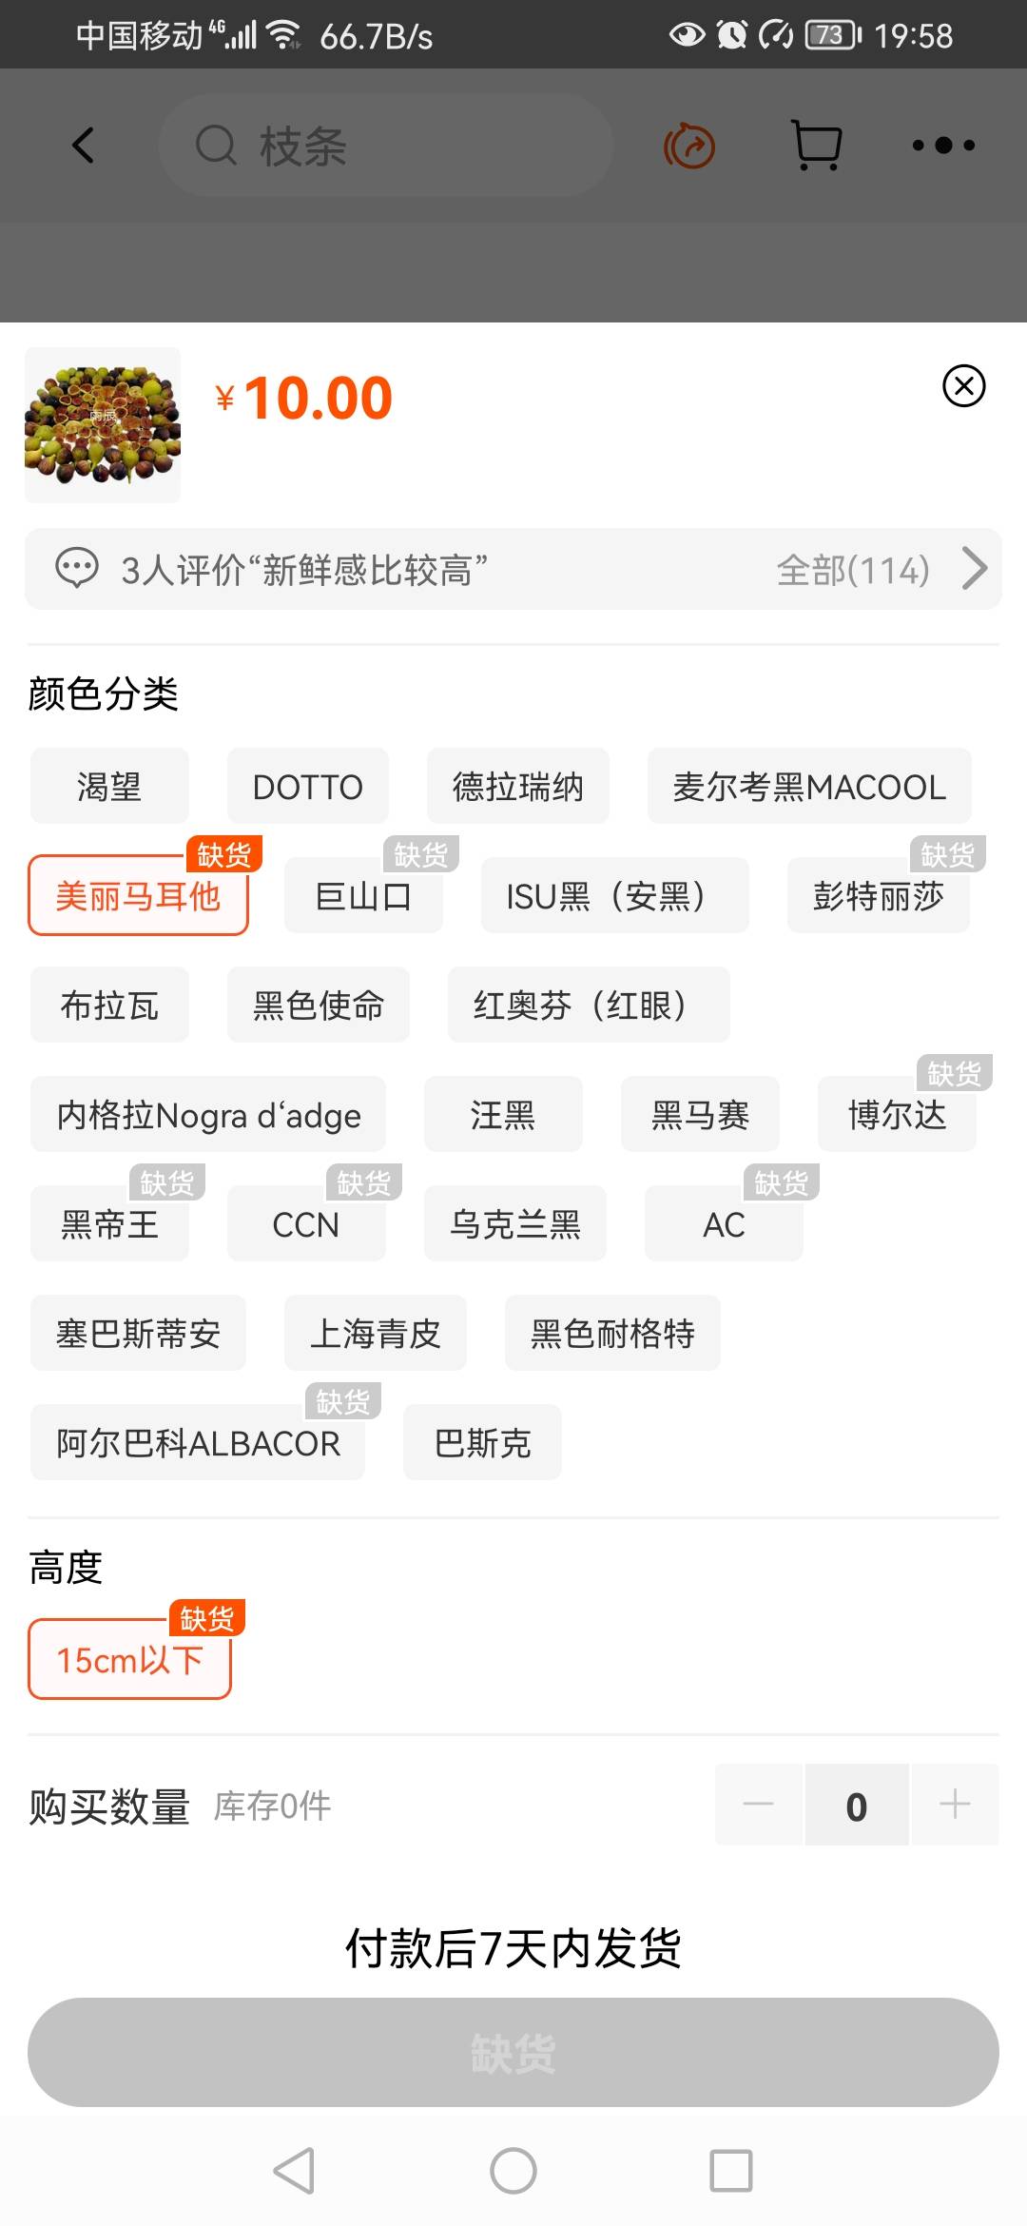Open 全部(114) reviews link

(x=852, y=570)
